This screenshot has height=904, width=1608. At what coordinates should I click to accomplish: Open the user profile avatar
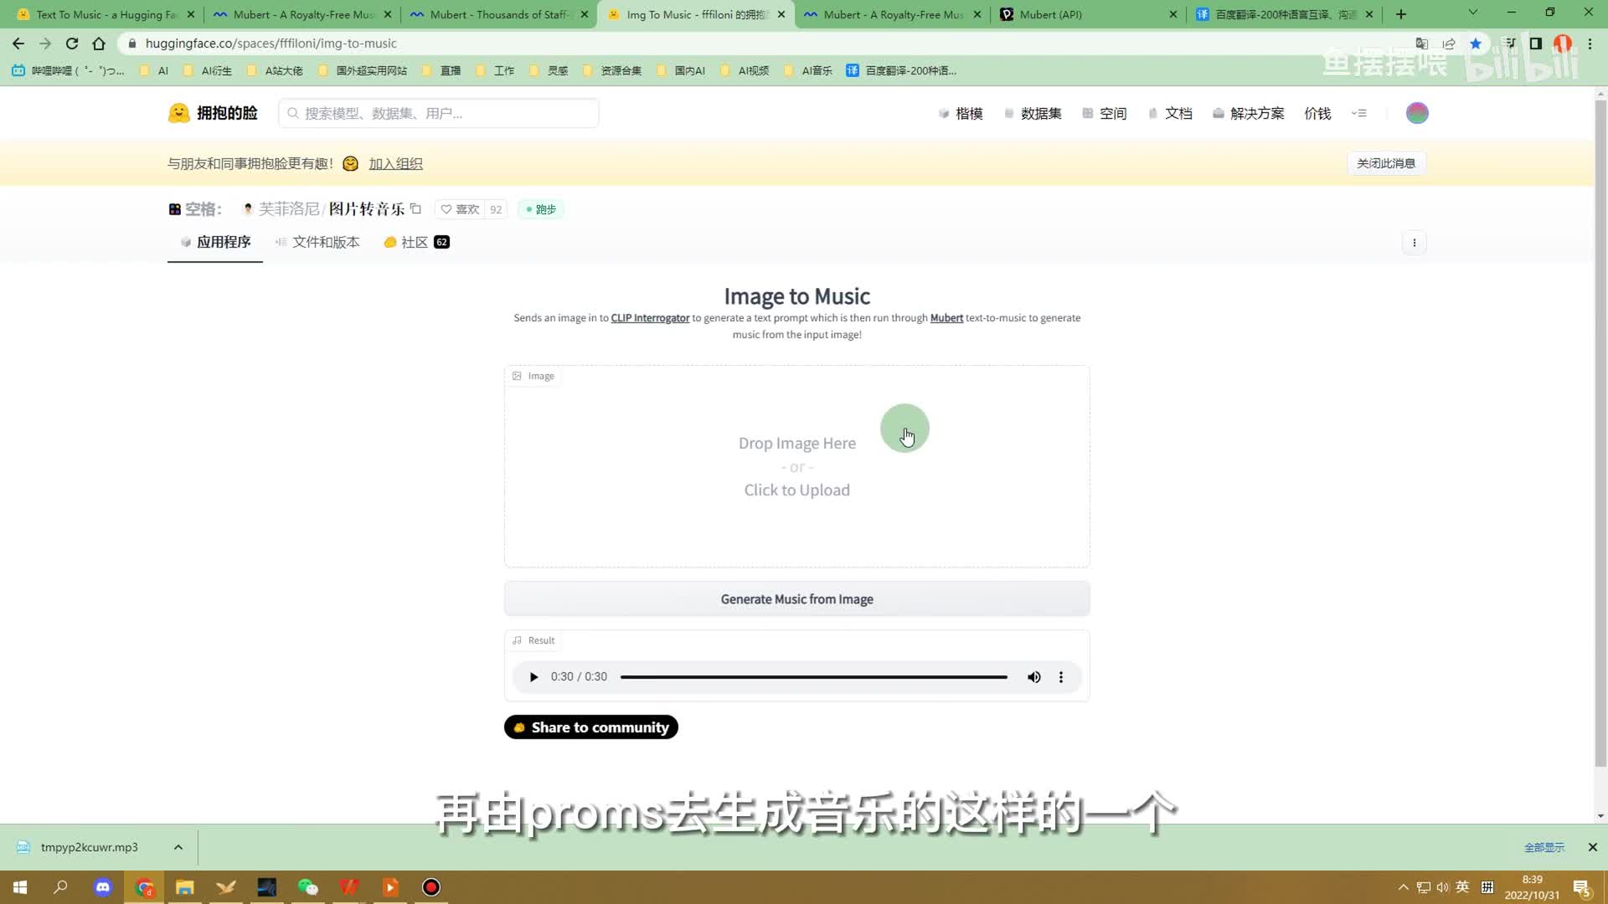(1416, 113)
